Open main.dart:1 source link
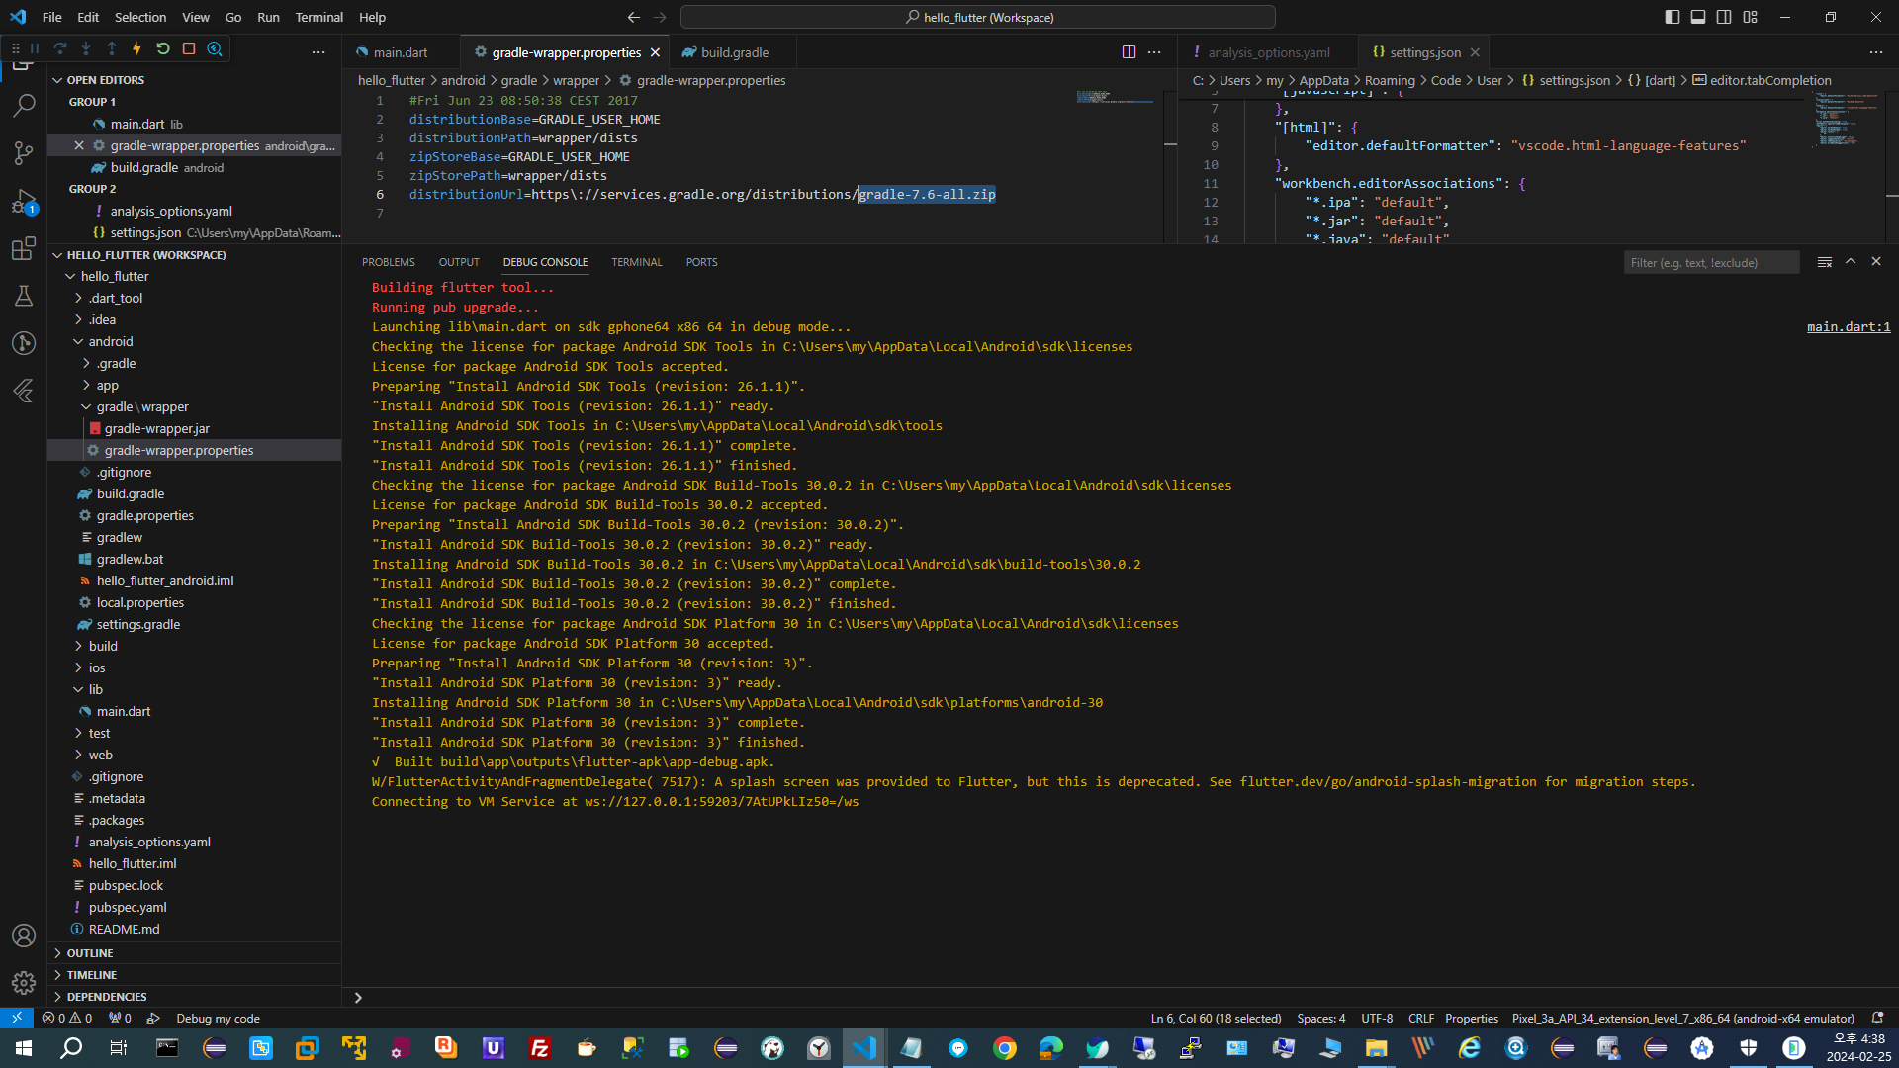1899x1068 pixels. pyautogui.click(x=1848, y=327)
